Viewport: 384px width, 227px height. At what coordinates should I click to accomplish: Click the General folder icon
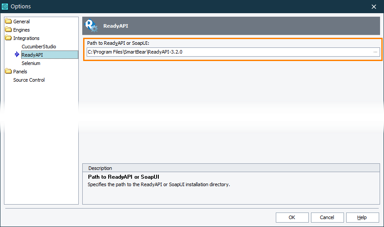(x=8, y=22)
